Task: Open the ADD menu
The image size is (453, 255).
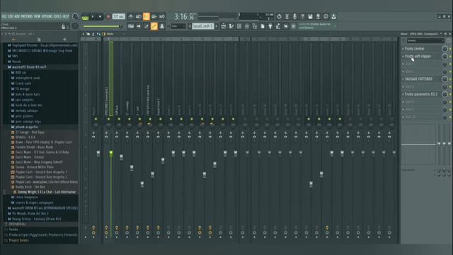Action: click(x=17, y=16)
